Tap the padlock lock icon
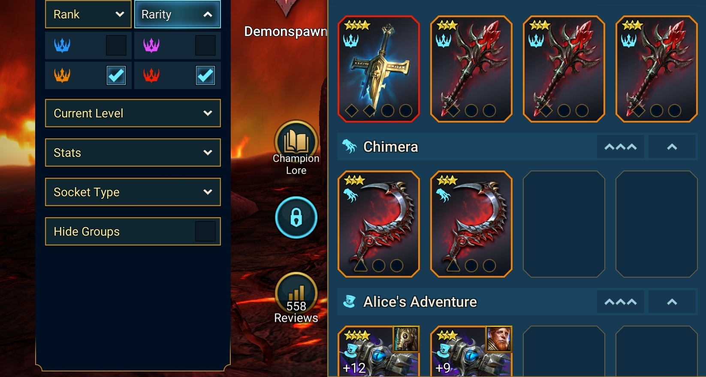Screen dimensions: 706x377 pos(296,218)
